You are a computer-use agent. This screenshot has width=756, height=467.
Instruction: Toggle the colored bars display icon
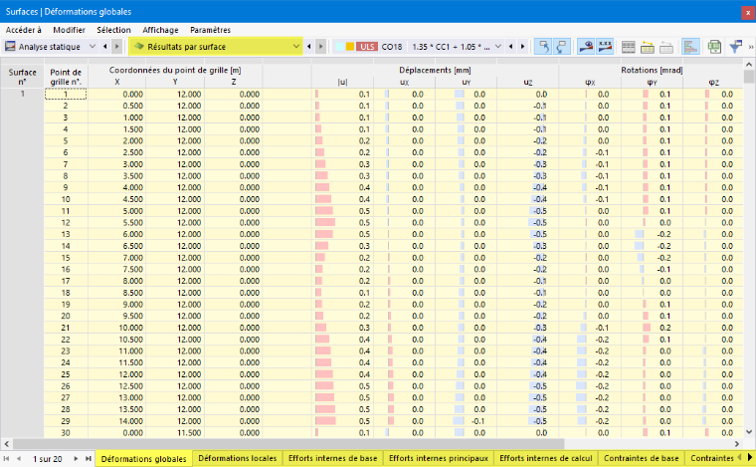pos(690,47)
